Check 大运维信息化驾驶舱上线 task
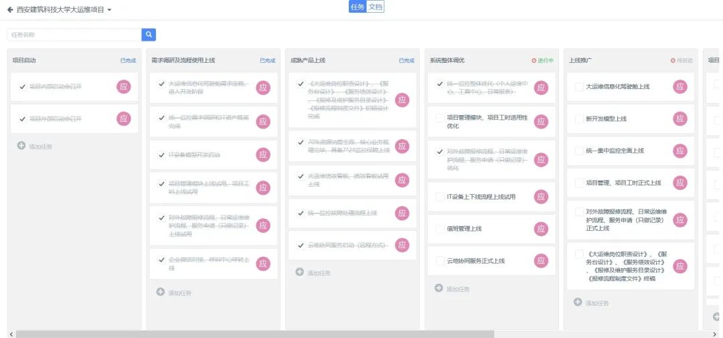Viewport: 723px width, 338px height. pyautogui.click(x=579, y=87)
